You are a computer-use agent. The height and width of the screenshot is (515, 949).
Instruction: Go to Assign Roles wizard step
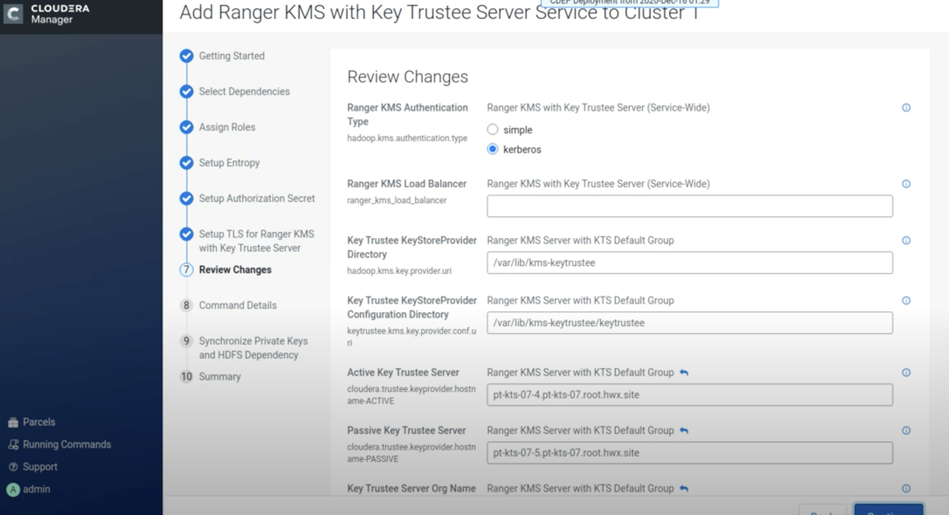227,127
